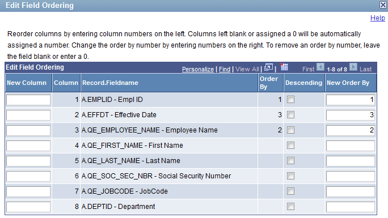Screen dimensions: 388x218
Task: Click New Order By field for Empl ID
Action: coord(351,100)
